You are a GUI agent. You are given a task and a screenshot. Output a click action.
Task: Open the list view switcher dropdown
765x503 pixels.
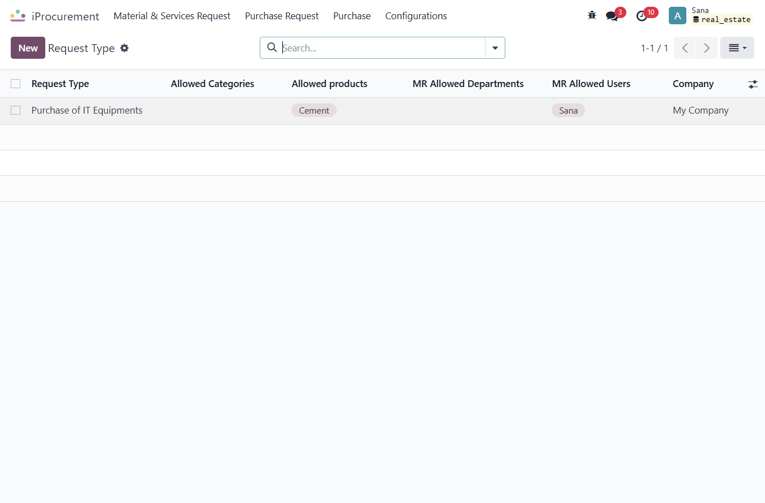[x=737, y=48]
